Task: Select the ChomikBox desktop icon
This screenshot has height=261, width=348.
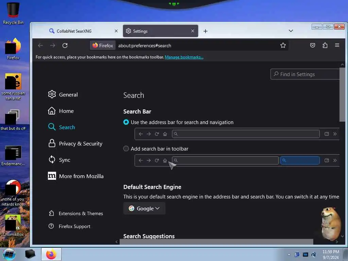Action: [13, 225]
